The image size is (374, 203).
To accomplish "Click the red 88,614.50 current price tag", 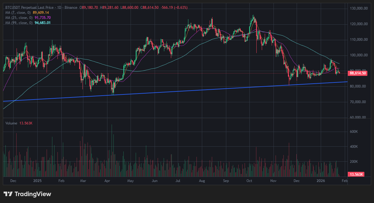I will [358, 73].
